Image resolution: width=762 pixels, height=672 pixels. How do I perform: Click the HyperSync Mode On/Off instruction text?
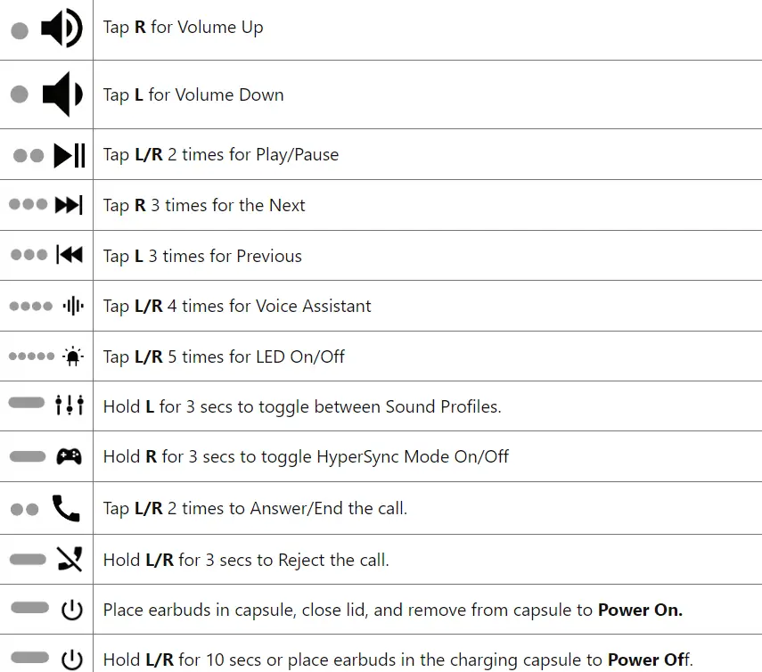(x=306, y=457)
